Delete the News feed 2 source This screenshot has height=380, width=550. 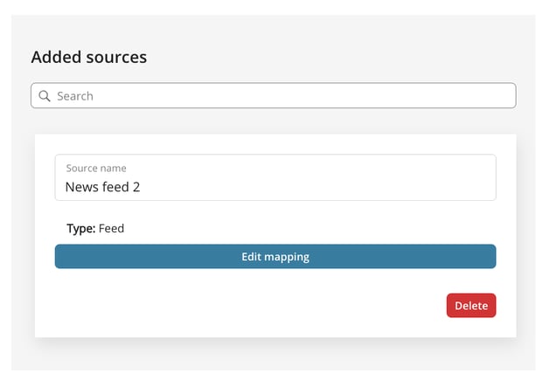click(x=470, y=306)
